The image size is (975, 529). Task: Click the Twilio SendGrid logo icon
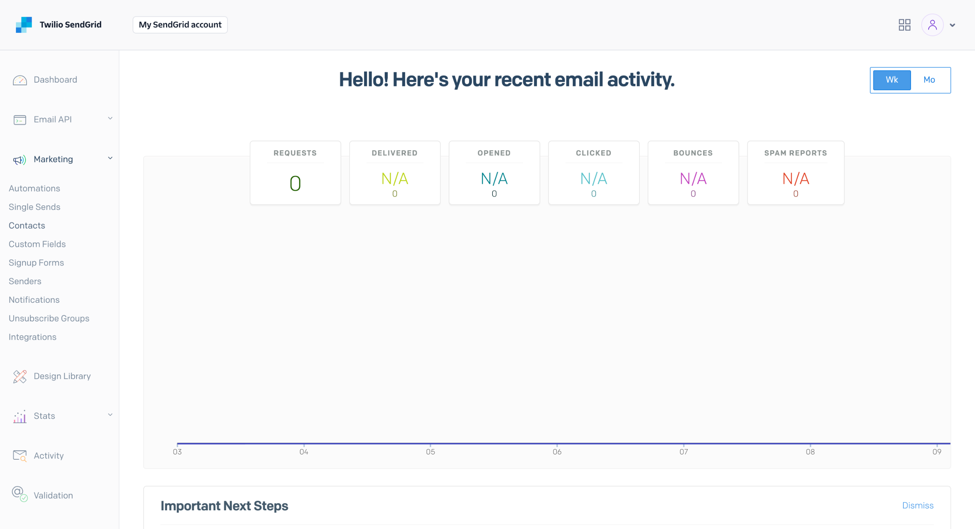pyautogui.click(x=24, y=25)
